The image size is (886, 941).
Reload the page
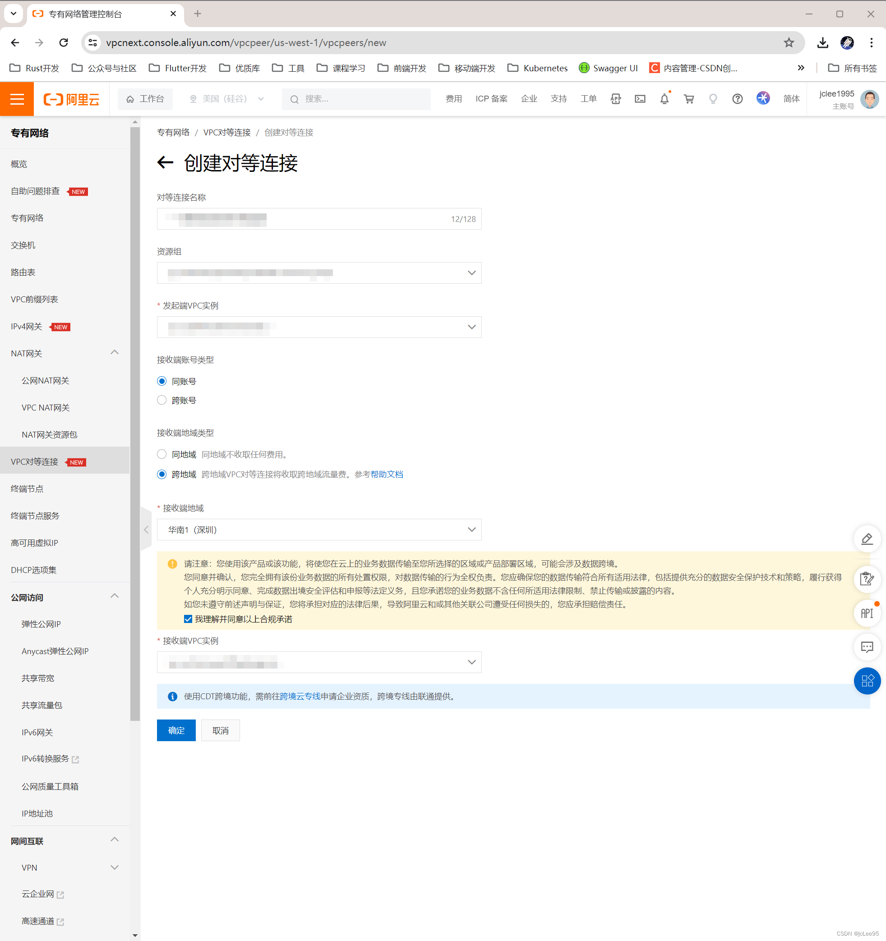[x=64, y=42]
